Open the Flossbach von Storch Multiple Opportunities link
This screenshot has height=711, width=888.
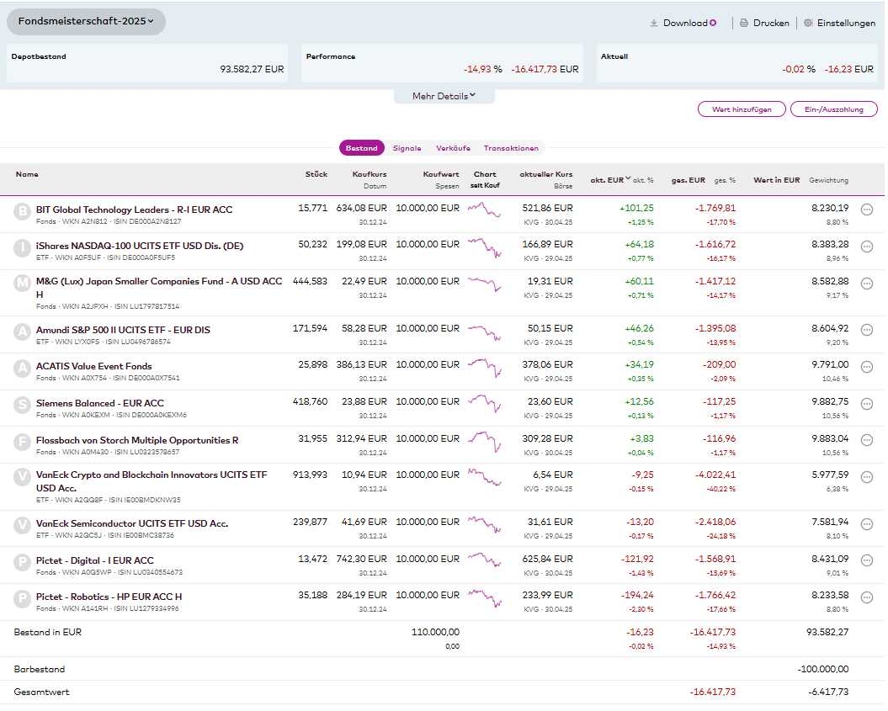(137, 440)
